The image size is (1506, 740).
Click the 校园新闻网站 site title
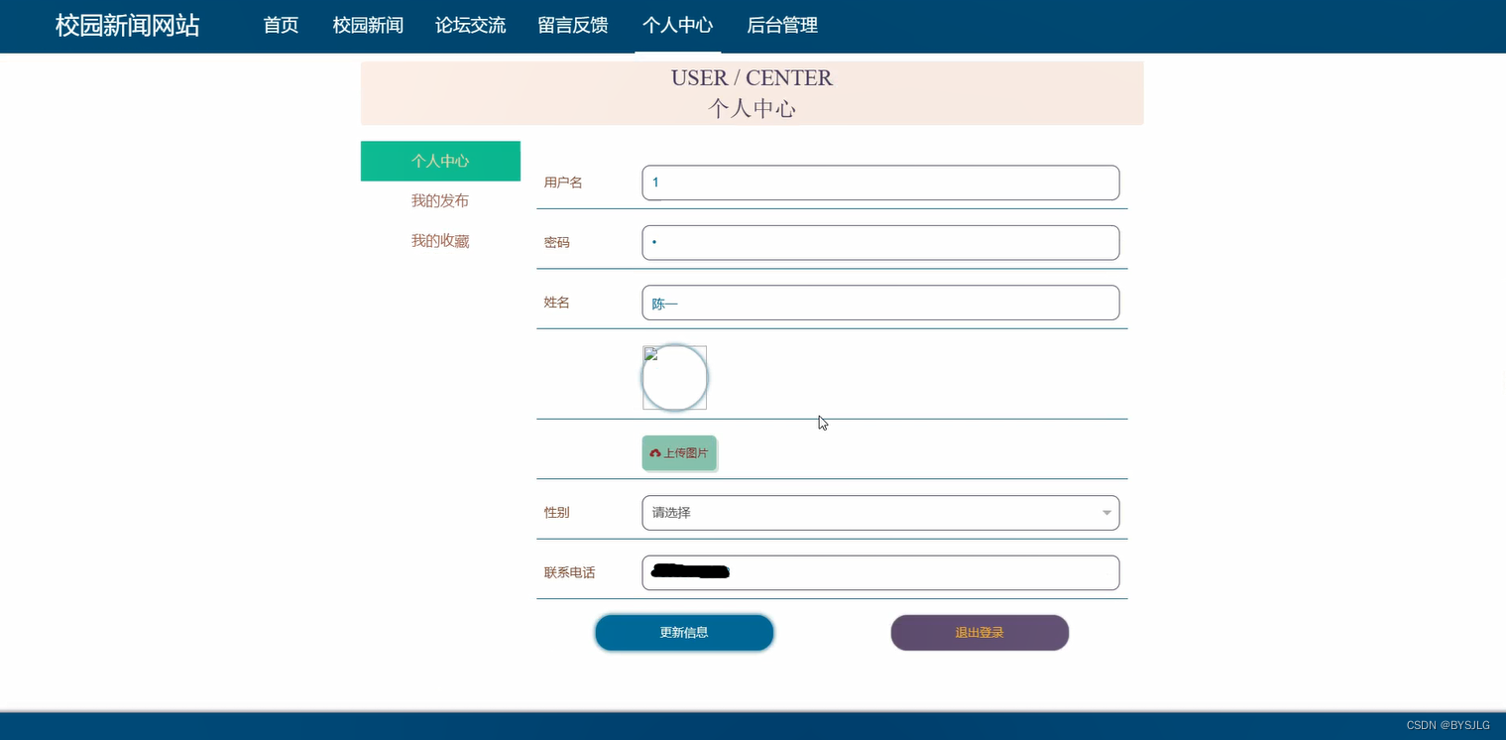pos(128,26)
